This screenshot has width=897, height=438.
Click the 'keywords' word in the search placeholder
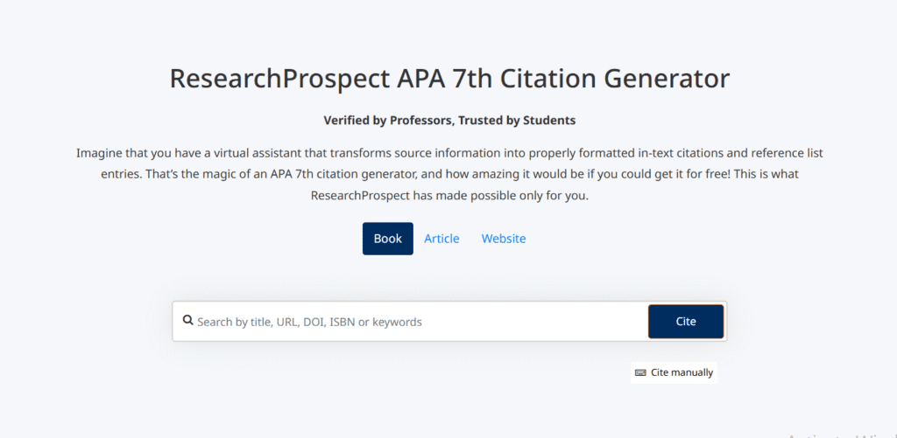(397, 322)
